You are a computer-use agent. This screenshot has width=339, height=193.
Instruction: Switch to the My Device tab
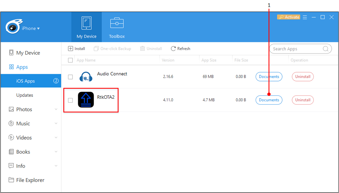pyautogui.click(x=86, y=27)
